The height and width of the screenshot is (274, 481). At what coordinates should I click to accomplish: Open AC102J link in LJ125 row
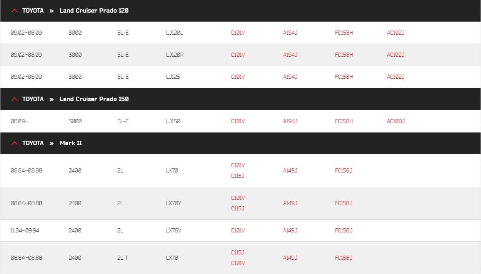(396, 77)
